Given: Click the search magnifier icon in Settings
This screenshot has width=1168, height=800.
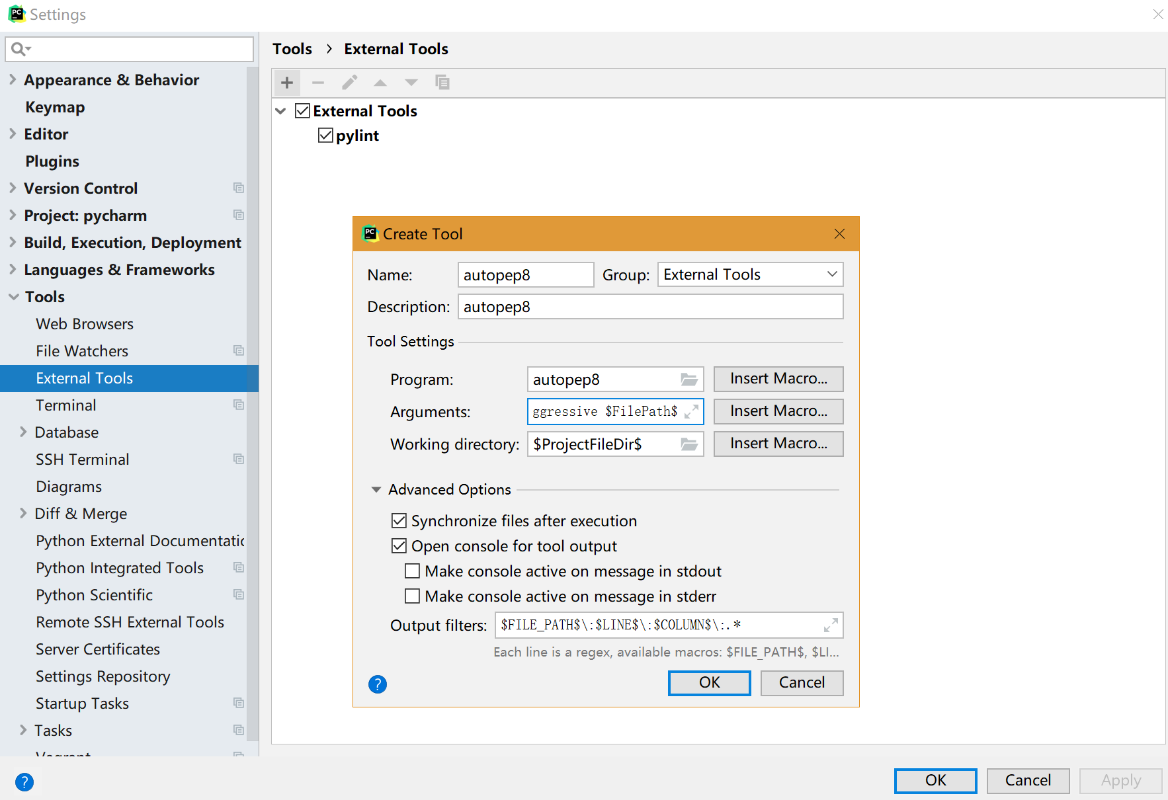Looking at the screenshot, I should 21,49.
